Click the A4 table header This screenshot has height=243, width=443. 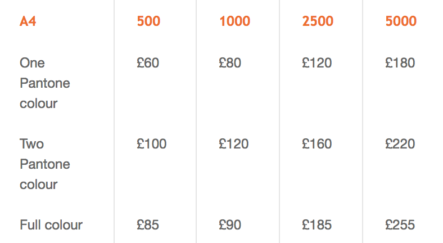point(28,21)
